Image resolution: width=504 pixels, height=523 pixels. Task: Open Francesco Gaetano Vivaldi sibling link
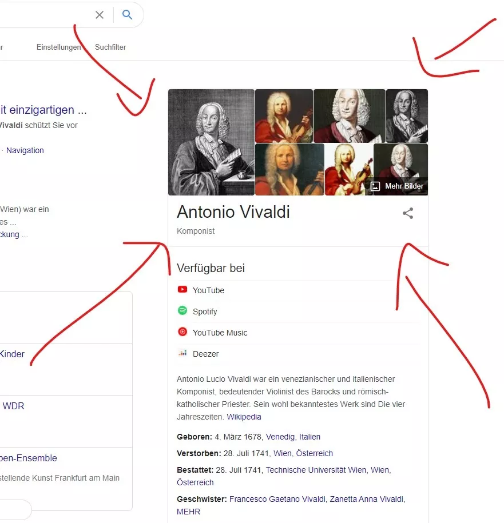(x=277, y=499)
